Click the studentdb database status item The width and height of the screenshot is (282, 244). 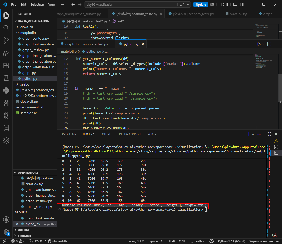(57, 241)
